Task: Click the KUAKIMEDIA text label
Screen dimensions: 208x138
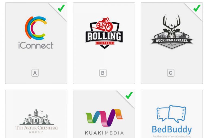Action: 104,133
